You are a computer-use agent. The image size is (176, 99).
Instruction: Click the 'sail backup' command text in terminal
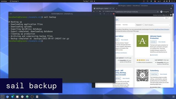tap(50, 17)
